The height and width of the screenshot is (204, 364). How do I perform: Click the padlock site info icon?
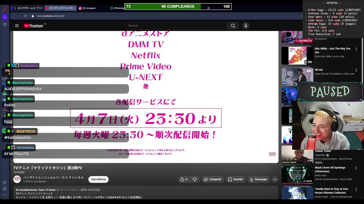coord(33,16)
